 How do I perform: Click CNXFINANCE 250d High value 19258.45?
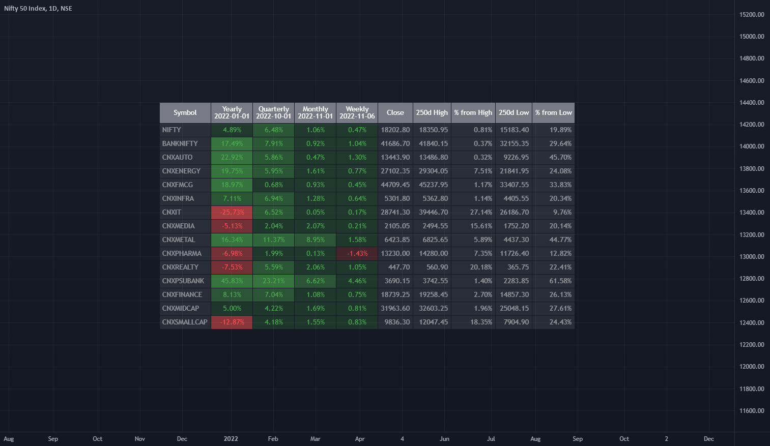point(432,295)
